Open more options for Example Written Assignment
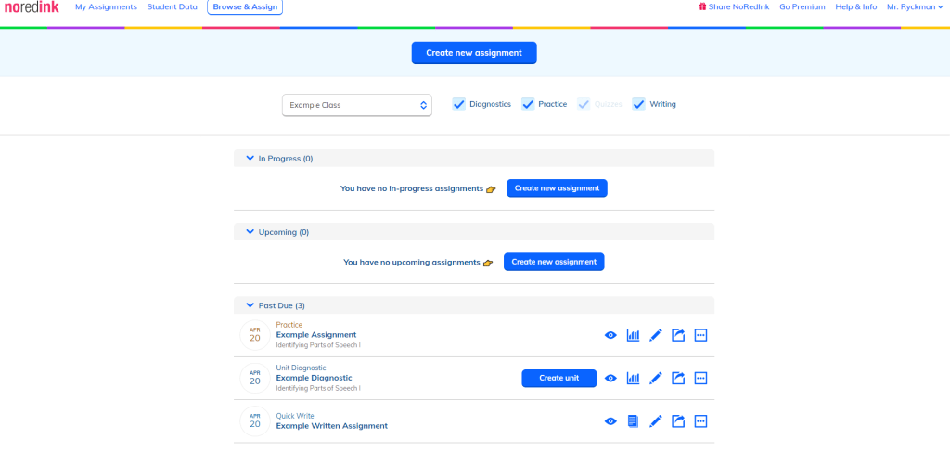The width and height of the screenshot is (950, 465). (701, 421)
